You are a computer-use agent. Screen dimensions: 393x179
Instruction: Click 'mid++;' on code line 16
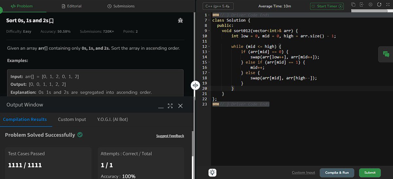point(257,67)
